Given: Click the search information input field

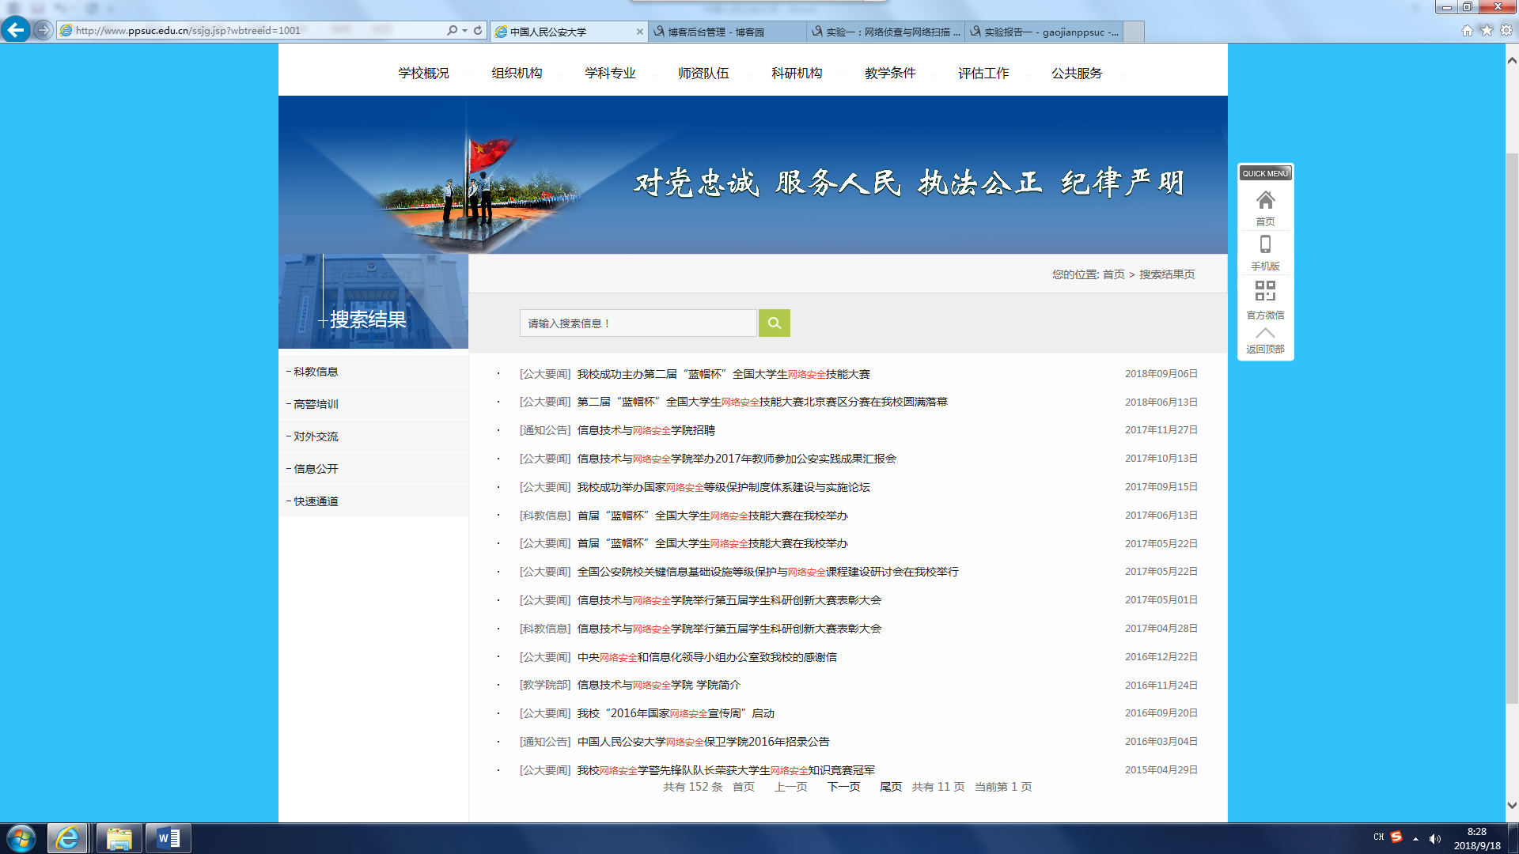Looking at the screenshot, I should pos(638,323).
